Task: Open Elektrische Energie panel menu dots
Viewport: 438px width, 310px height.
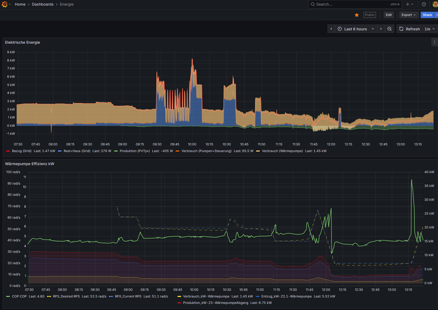Action: tap(434, 42)
